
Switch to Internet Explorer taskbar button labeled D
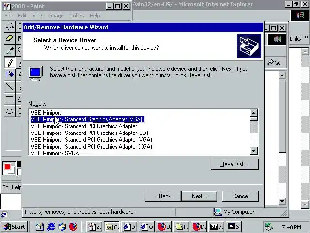coord(129,227)
